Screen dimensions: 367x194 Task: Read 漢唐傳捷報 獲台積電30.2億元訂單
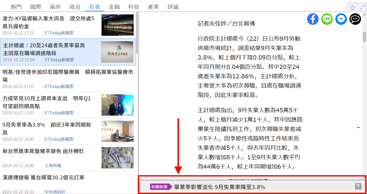(43, 178)
